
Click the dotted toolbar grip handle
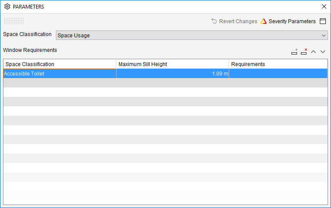(14, 21)
